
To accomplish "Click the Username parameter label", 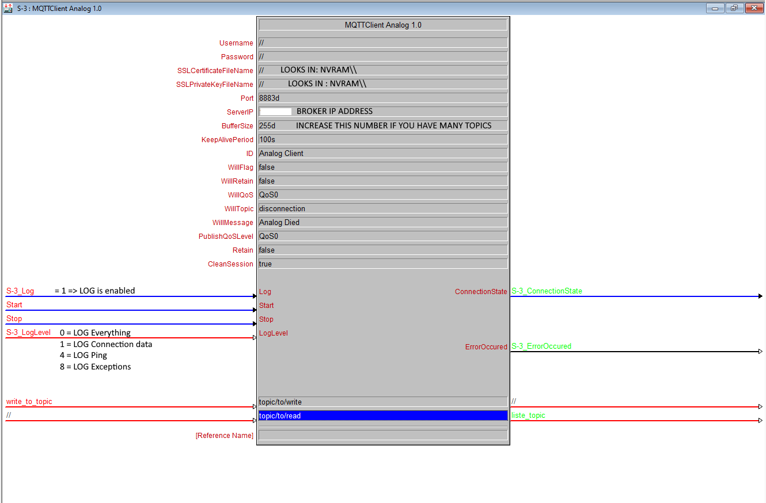I will click(x=236, y=43).
